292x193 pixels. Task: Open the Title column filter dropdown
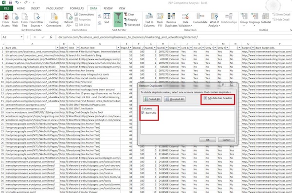pyautogui.click(x=78, y=48)
